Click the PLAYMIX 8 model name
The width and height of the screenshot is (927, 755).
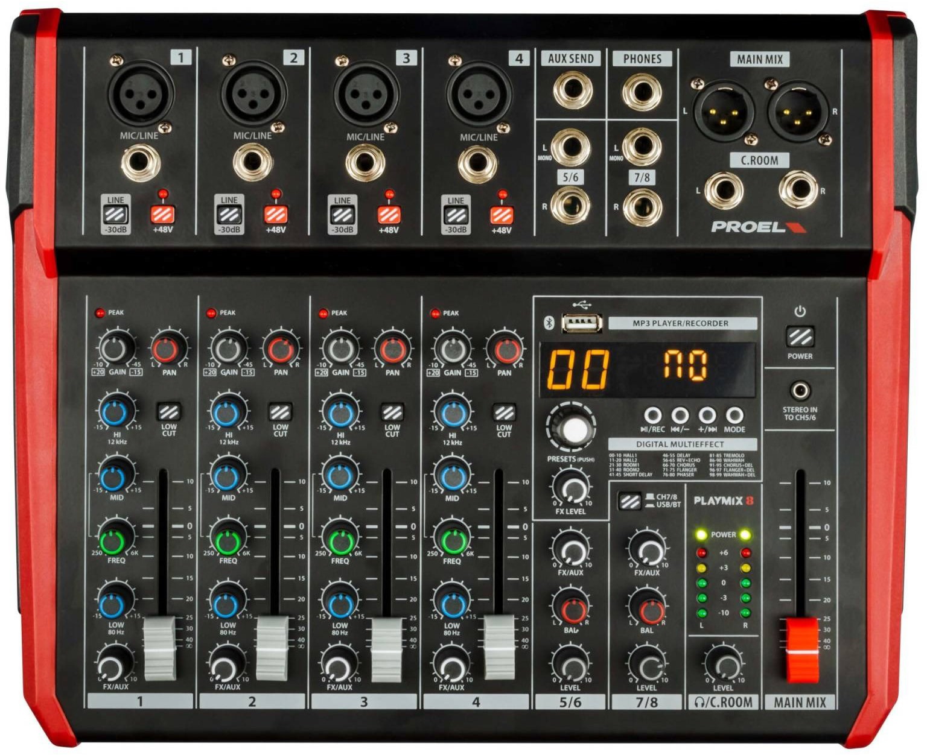coord(724,501)
